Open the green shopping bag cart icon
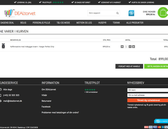 pyautogui.click(x=163, y=13)
